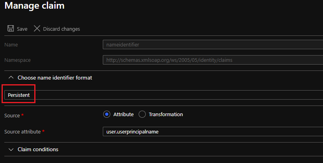The image size is (323, 163).
Task: Click the Manage claim page title
Action: pos(34,6)
